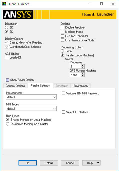Viewport: 119px width, 171px height.
Task: Enable the Load ACT checkbox
Action: [7, 57]
